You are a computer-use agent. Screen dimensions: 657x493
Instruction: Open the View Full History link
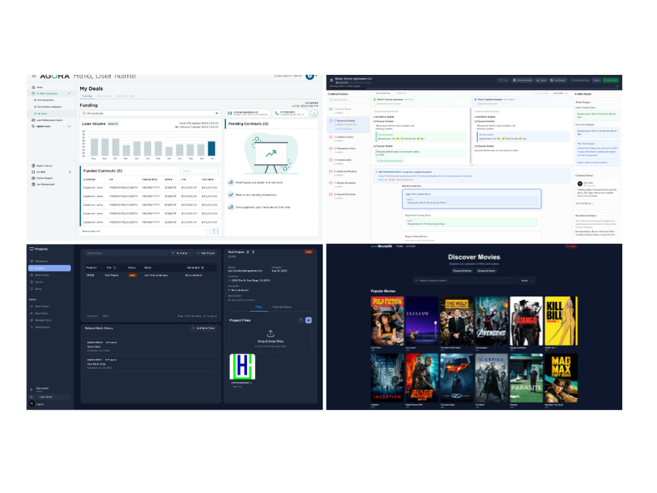585,203
